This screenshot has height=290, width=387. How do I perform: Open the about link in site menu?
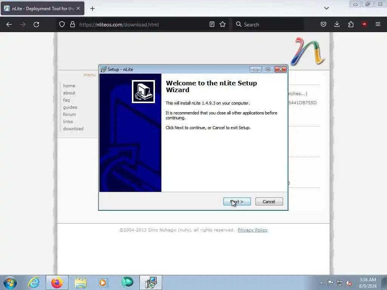(x=69, y=93)
